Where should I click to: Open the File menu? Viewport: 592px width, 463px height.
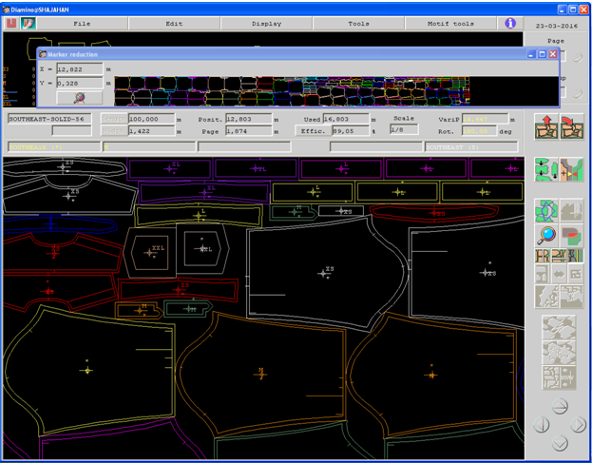pyautogui.click(x=83, y=23)
